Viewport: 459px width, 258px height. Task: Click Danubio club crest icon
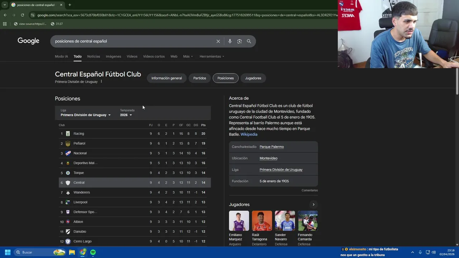68,231
